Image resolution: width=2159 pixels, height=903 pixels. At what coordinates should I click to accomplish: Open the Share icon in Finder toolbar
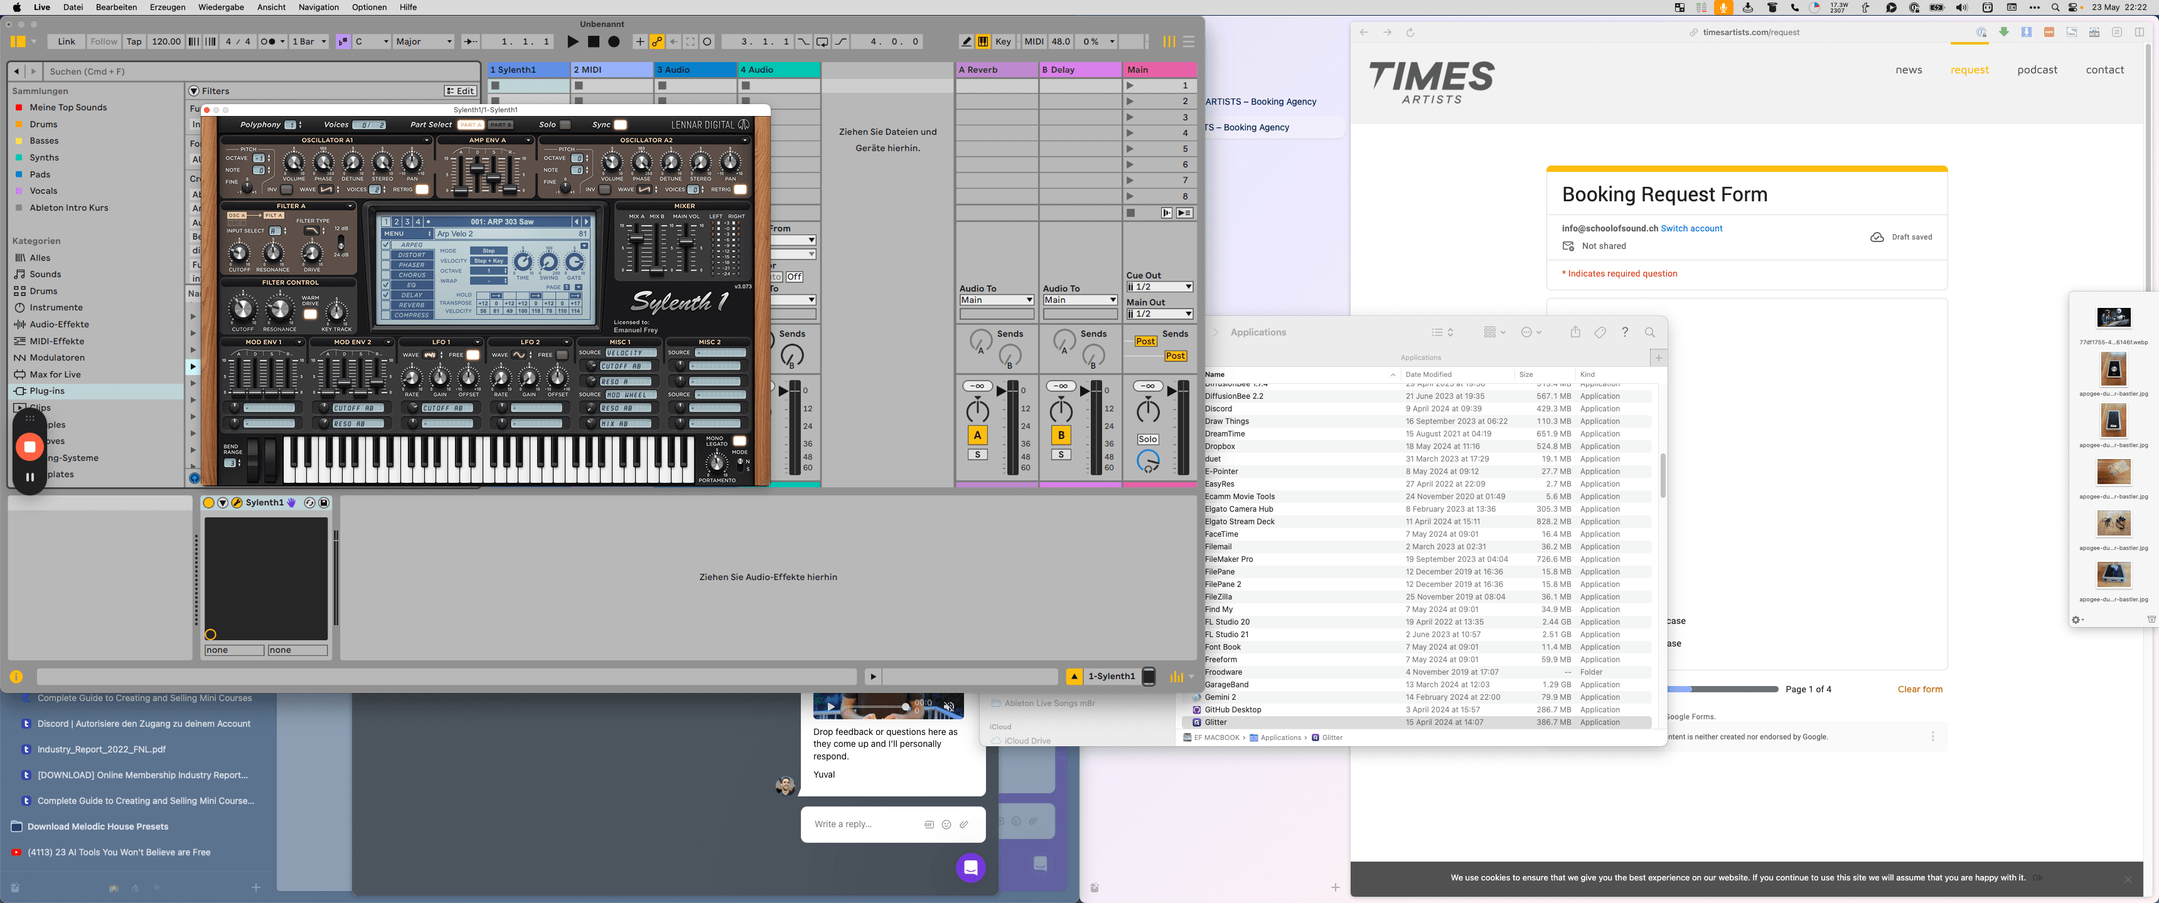(1575, 332)
